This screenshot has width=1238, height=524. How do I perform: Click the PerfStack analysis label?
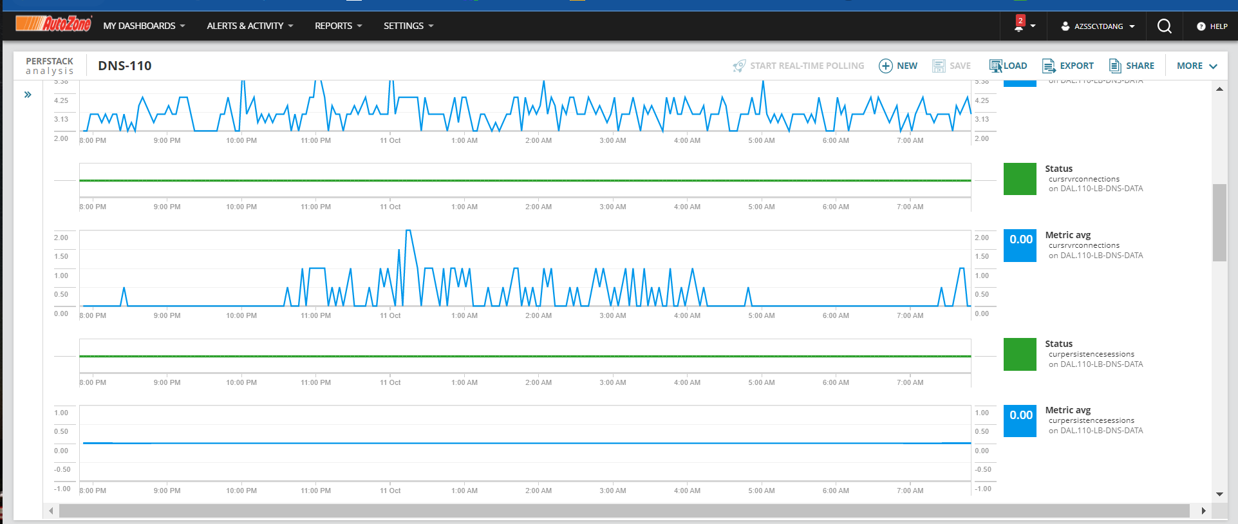pyautogui.click(x=50, y=66)
